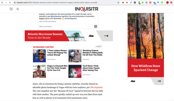
Task: Follow The Inquisitr link in article text
Action: (96, 87)
